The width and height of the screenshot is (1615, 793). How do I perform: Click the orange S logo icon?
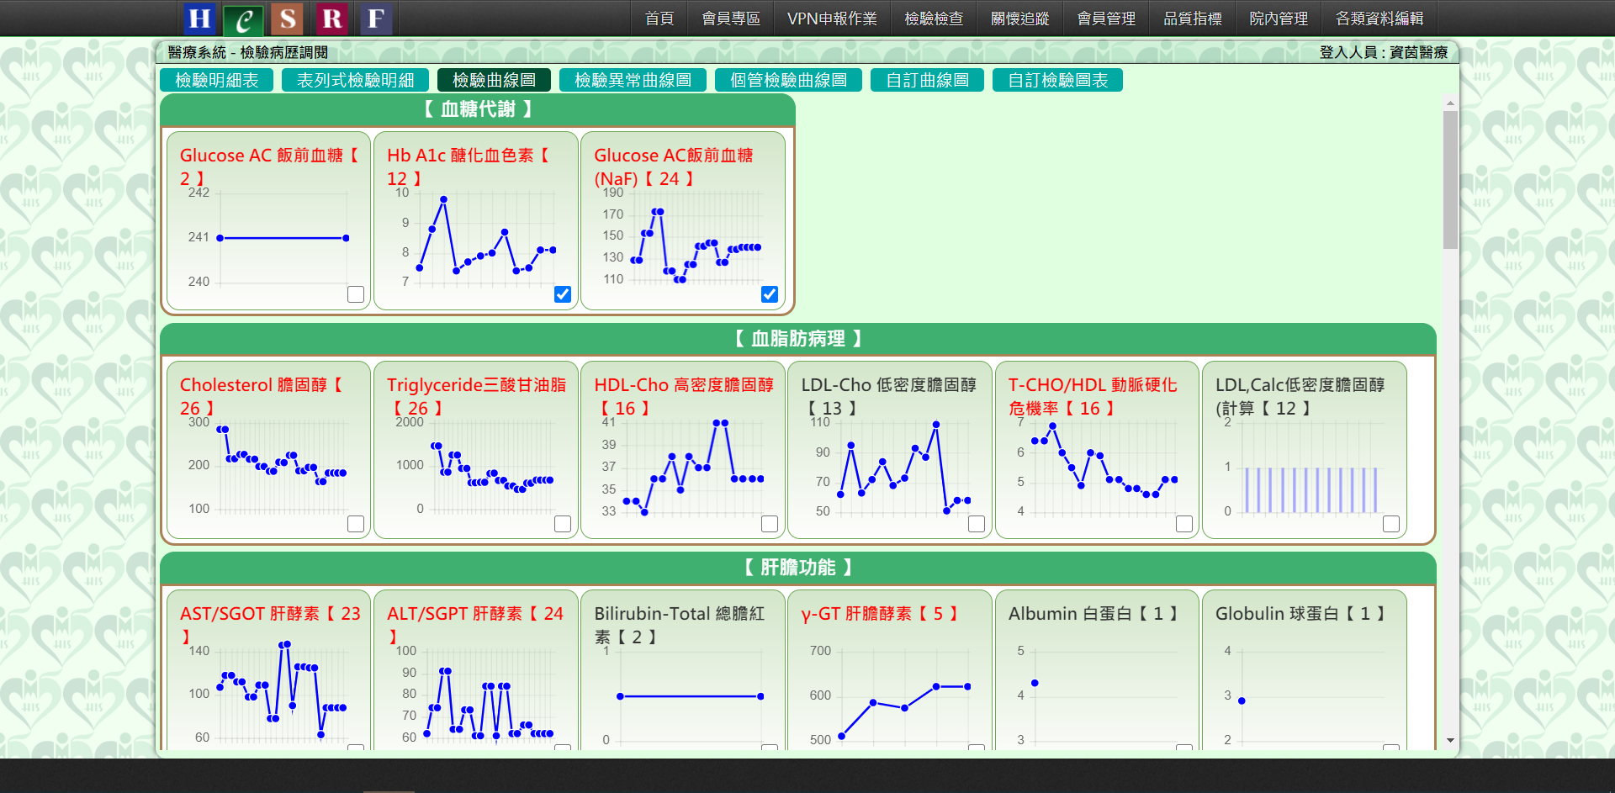pos(288,19)
